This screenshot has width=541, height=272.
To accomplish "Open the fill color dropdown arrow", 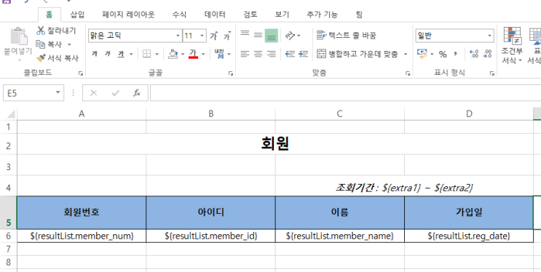I will [x=183, y=54].
